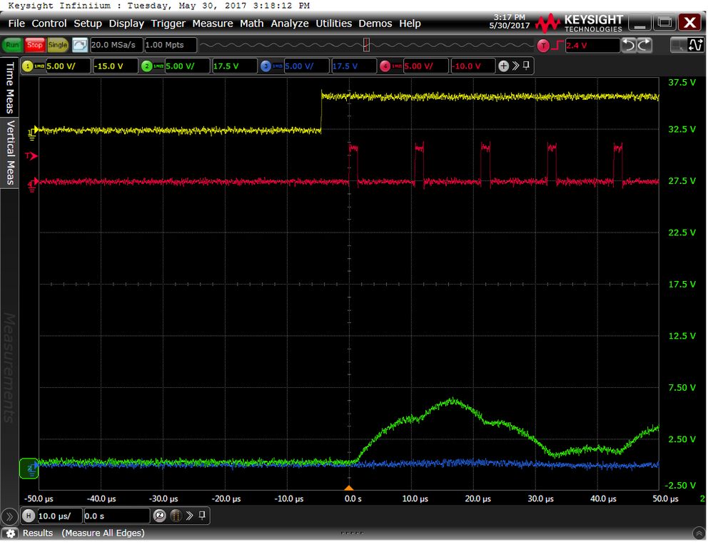
Task: Click the Single acquisition button
Action: [58, 45]
